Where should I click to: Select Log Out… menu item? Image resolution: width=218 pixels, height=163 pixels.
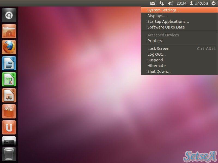click(179, 54)
